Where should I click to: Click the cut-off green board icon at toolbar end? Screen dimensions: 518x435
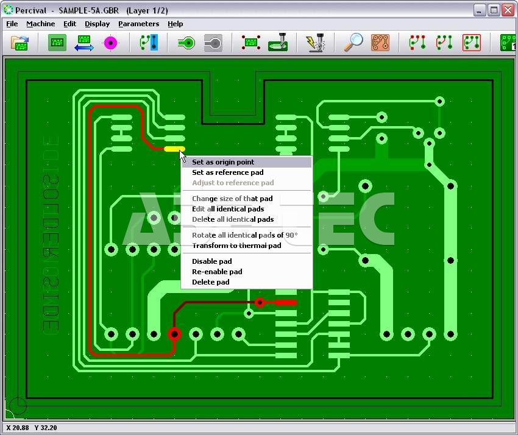pos(508,43)
